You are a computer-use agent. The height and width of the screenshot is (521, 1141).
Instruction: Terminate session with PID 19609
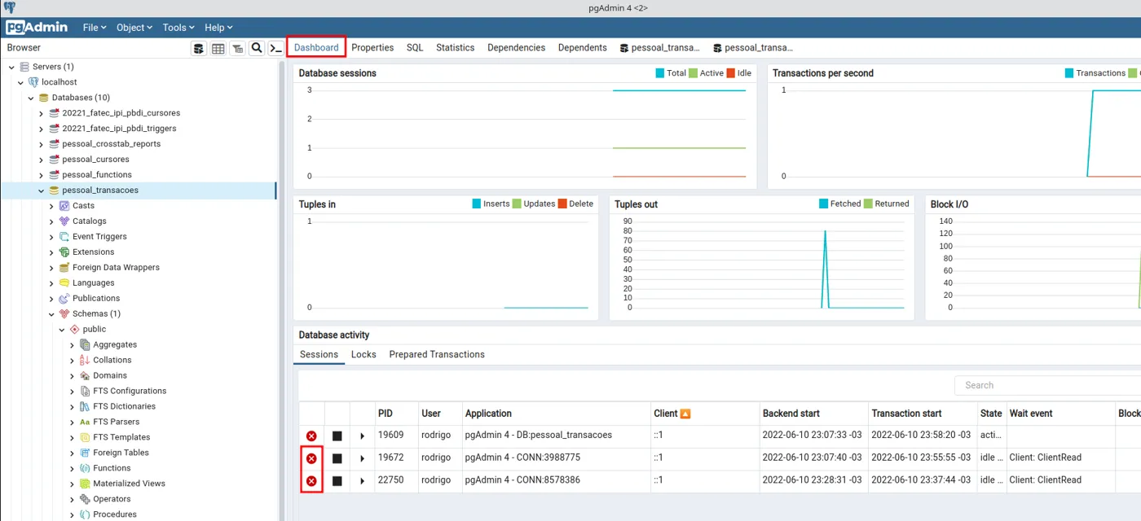(x=311, y=436)
